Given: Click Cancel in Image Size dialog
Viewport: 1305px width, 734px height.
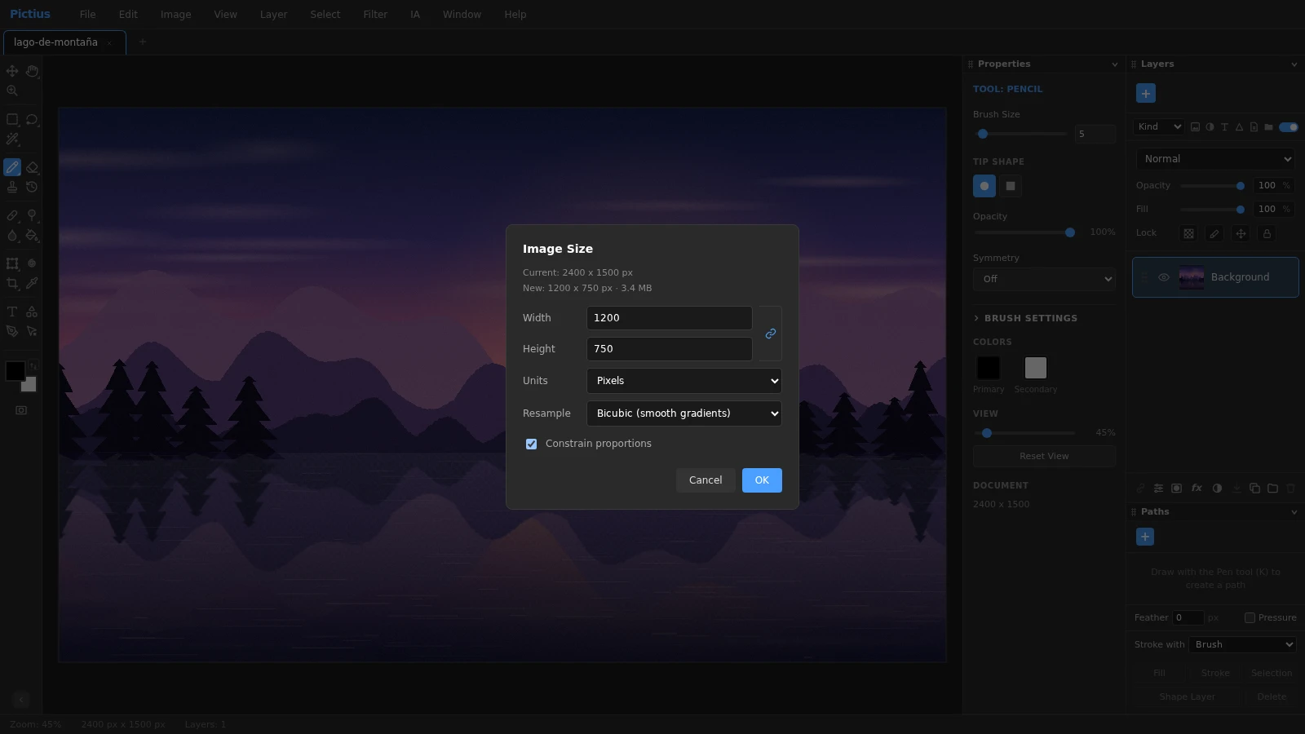Looking at the screenshot, I should pos(706,480).
